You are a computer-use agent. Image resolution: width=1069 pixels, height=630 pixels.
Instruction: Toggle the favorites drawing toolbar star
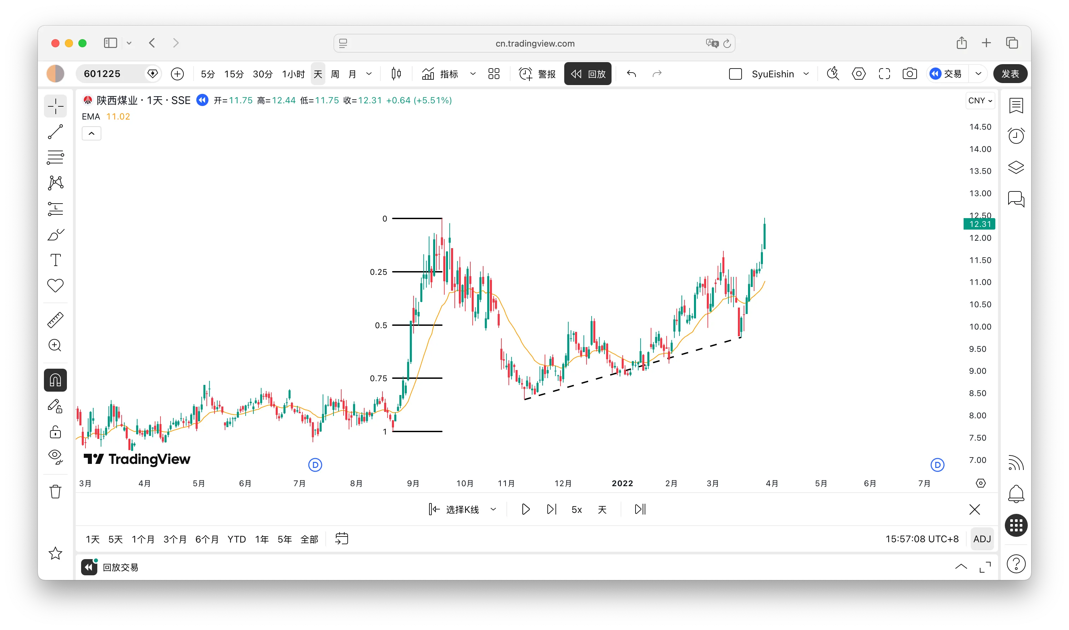pos(55,553)
